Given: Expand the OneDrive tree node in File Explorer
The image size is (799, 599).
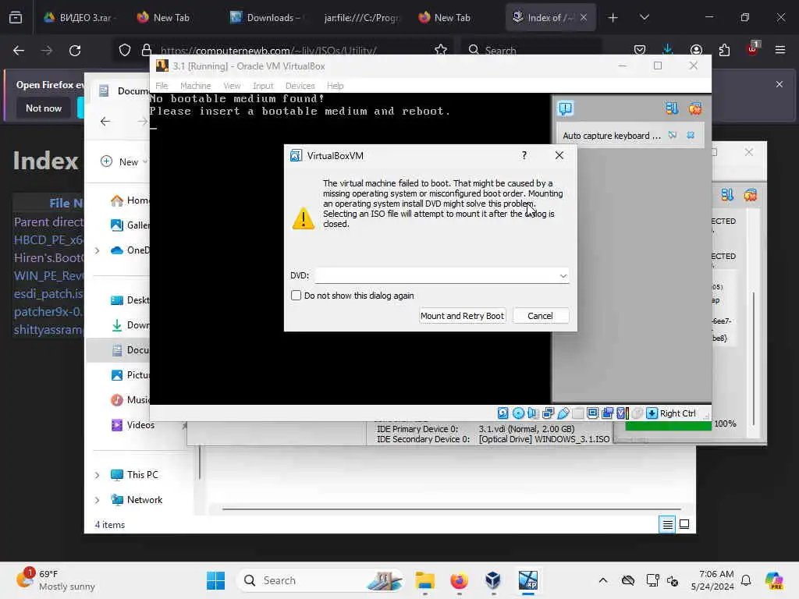Looking at the screenshot, I should pos(97,250).
